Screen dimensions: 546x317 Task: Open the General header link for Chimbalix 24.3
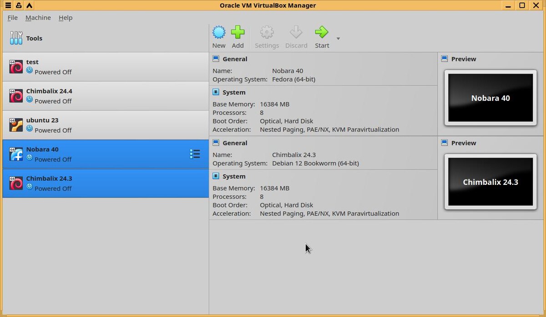(235, 143)
